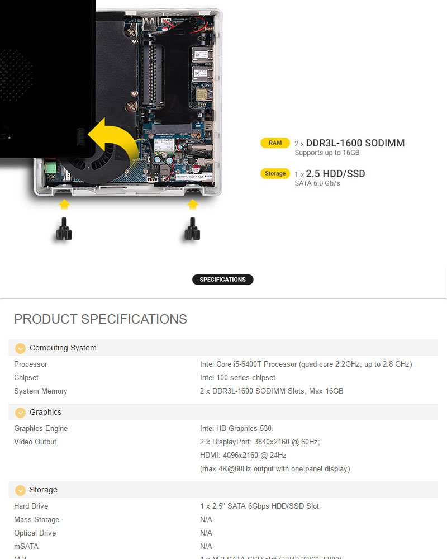Collapse the Computing System section chevron
Viewport: 447px width, 559px height.
tap(20, 348)
